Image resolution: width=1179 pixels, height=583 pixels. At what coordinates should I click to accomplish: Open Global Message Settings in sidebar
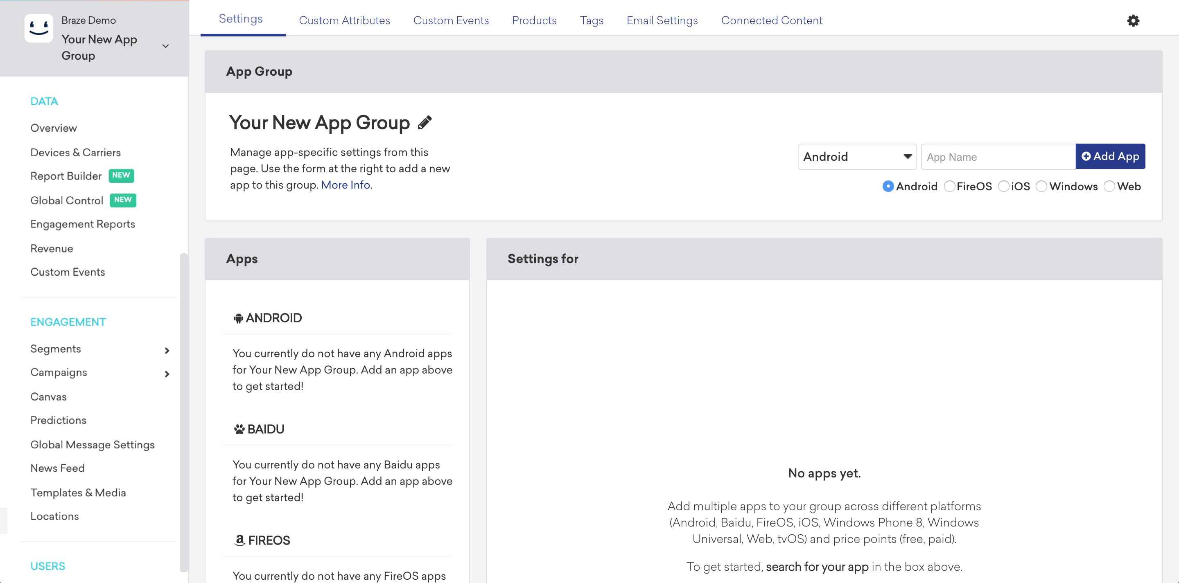[93, 445]
